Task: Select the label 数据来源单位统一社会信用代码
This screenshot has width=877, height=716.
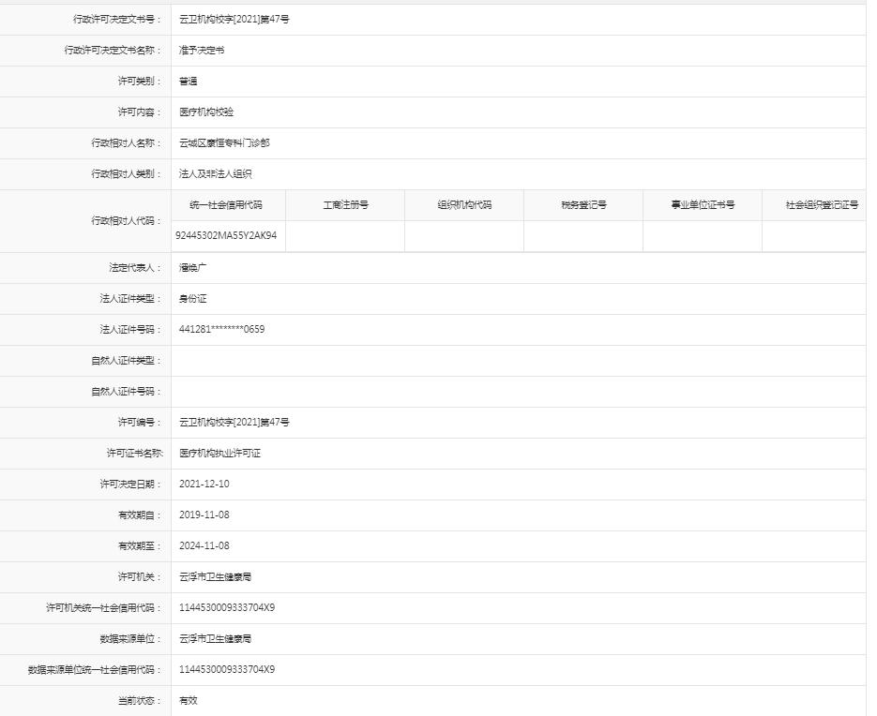Action: coord(95,669)
